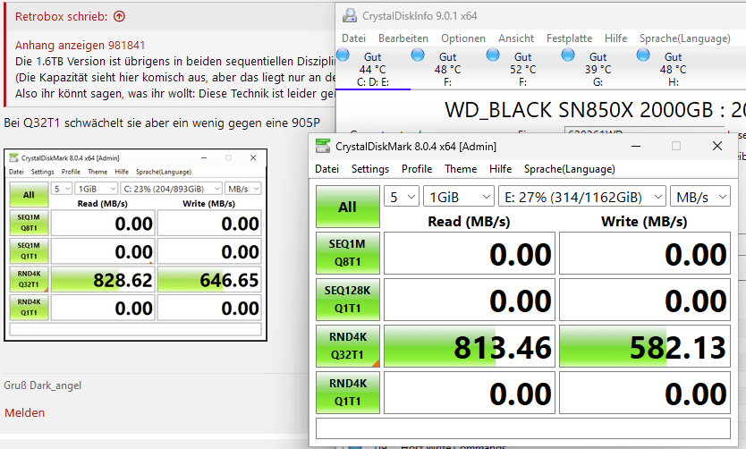
Task: Click RND4K Q1T1 write value 0.00 in large window
Action: pyautogui.click(x=645, y=393)
